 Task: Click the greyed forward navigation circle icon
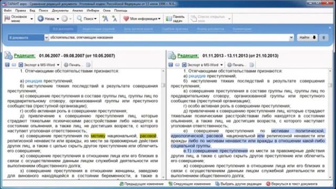[64, 19]
